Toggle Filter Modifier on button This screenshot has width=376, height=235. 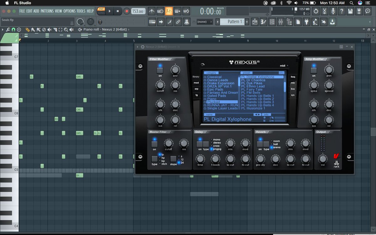coord(160,70)
